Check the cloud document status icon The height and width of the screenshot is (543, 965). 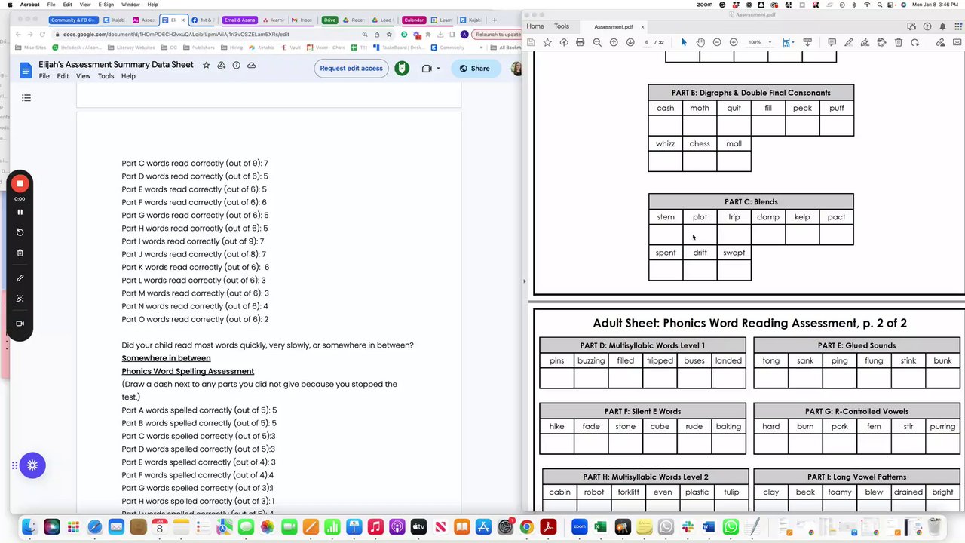click(x=252, y=65)
